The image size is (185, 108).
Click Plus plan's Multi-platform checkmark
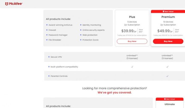coord(132,67)
